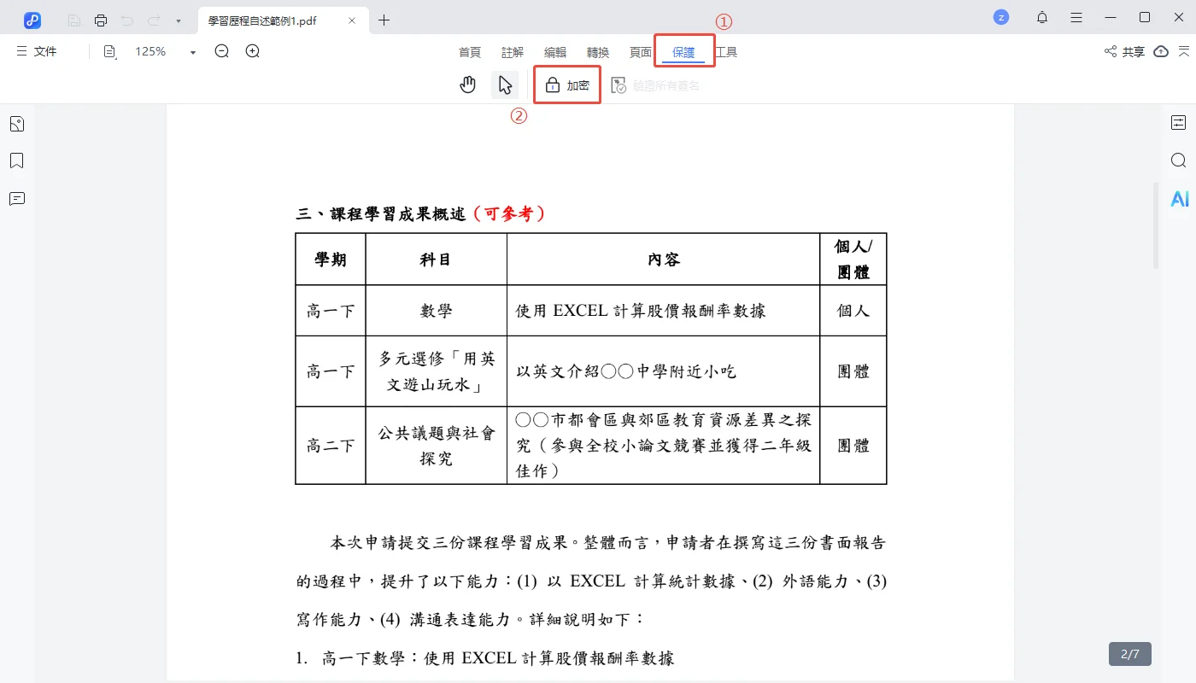Click the 多元選修「用英文遊山玩水」 cell
The height and width of the screenshot is (683, 1196).
[x=437, y=371]
